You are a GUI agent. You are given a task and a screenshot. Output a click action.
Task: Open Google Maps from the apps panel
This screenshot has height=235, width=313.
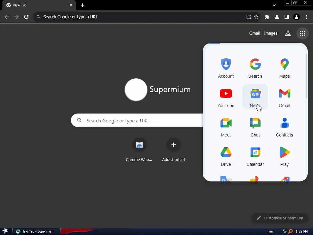coord(285,68)
